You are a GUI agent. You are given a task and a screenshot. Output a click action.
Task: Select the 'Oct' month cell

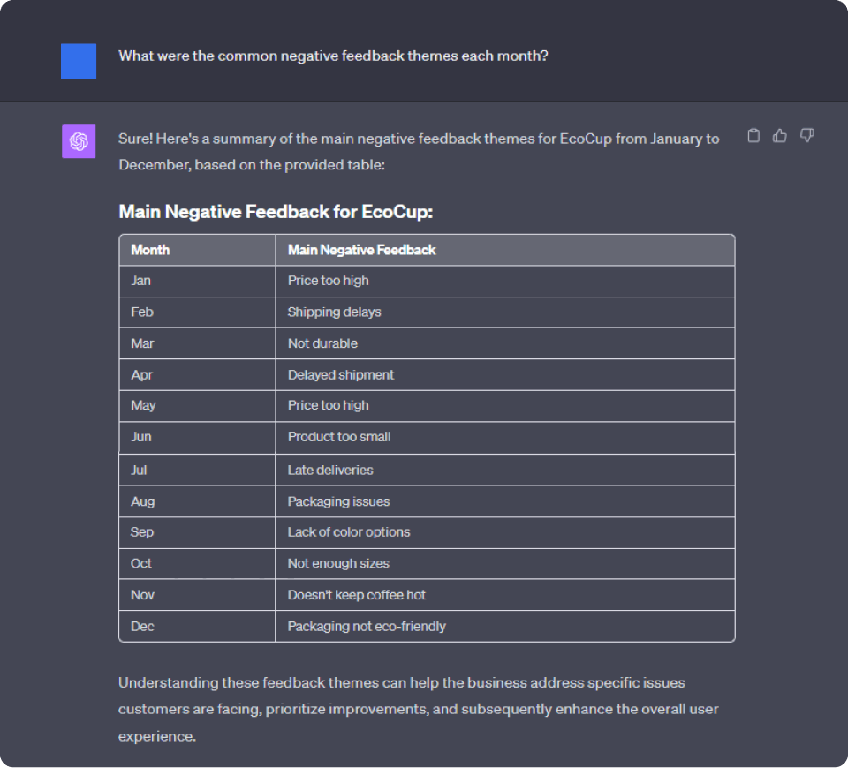coord(197,564)
